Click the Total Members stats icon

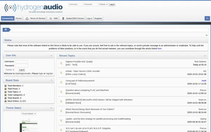click(x=6, y=86)
